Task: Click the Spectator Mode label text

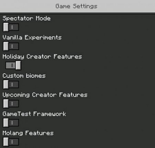Action: pyautogui.click(x=27, y=19)
